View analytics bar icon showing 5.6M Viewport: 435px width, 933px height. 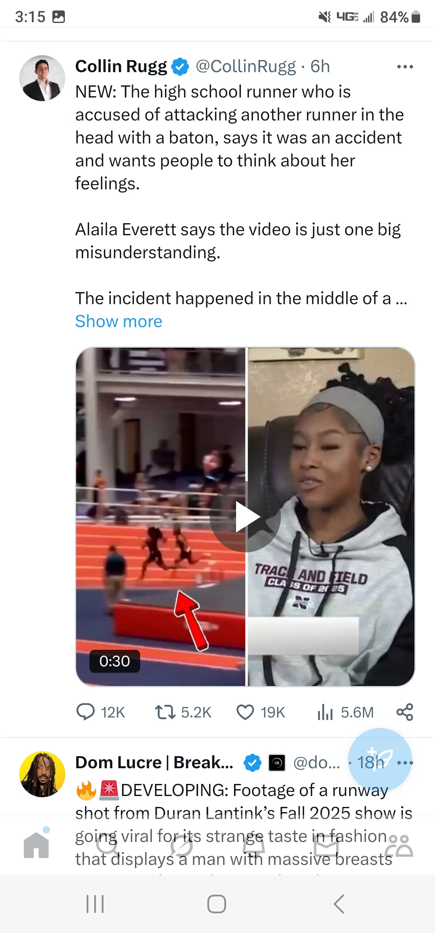(x=325, y=712)
